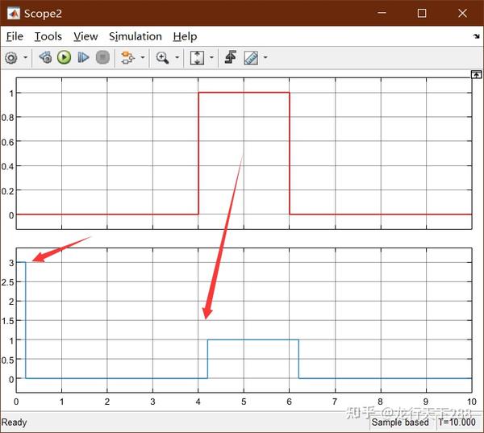Expand the configuration properties dropdown arrow
The image size is (484, 433).
pos(26,57)
